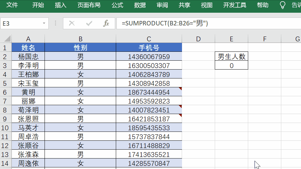Select the cell with 周卓浩
The width and height of the screenshot is (301, 169).
tap(28, 137)
